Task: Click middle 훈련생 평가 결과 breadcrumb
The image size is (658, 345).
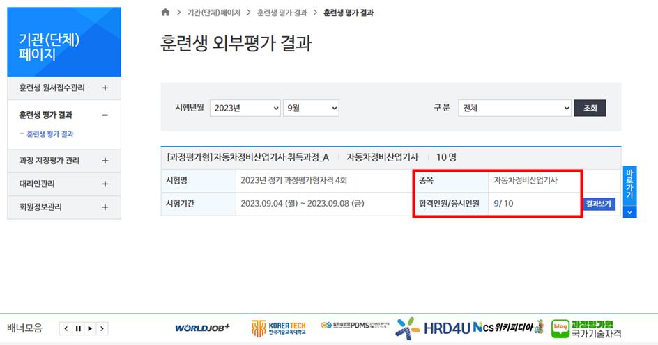Action: click(282, 13)
